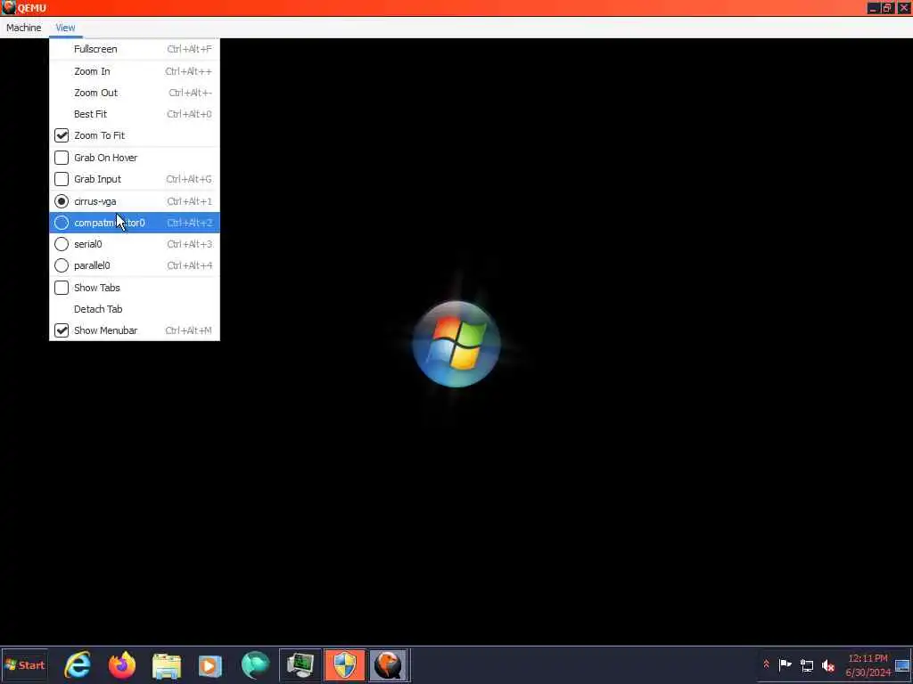Open the computer monitor taskbar icon
Viewport: 913px width, 684px height.
300,665
